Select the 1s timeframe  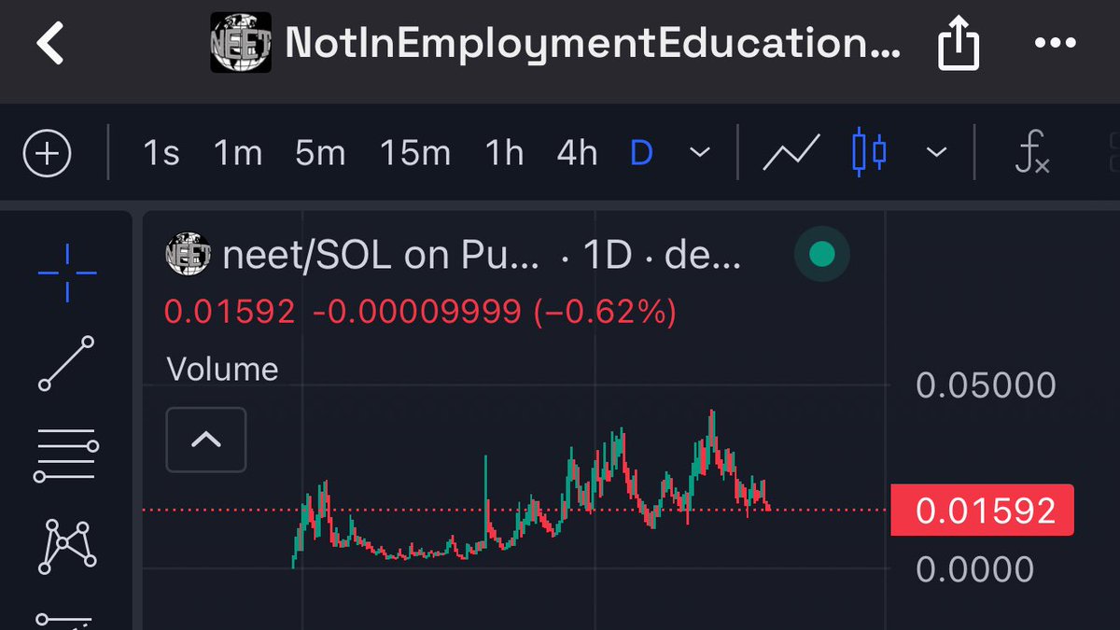tap(161, 153)
